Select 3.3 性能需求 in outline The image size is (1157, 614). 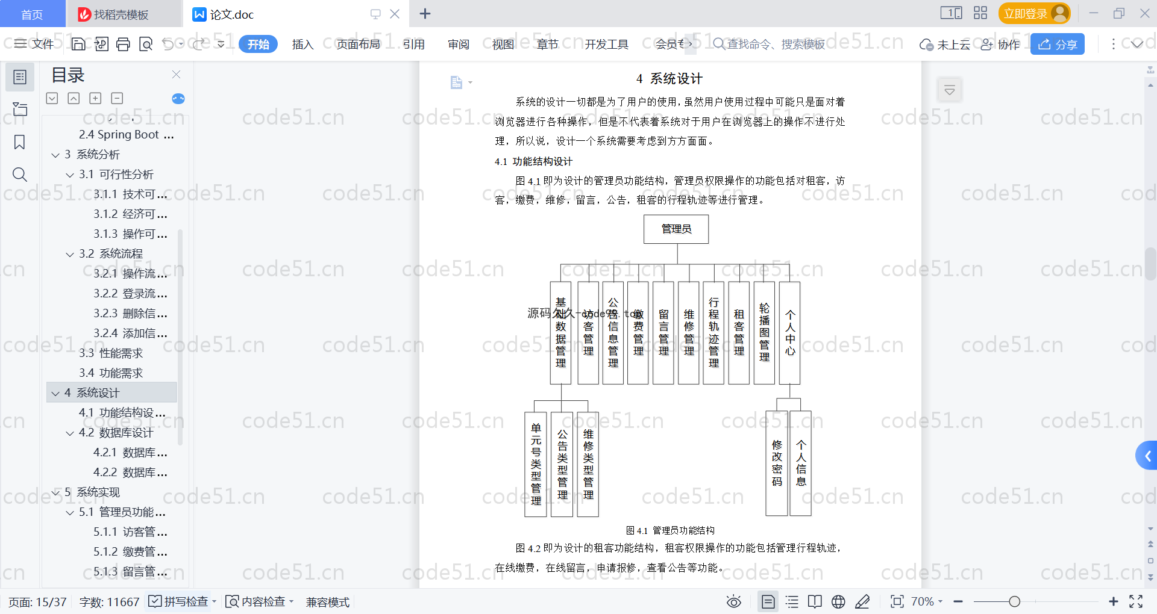(x=111, y=353)
